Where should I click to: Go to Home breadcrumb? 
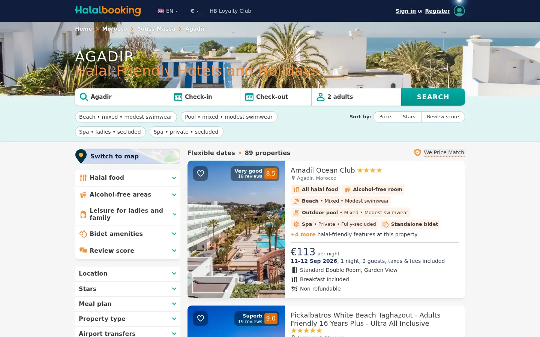tap(83, 29)
